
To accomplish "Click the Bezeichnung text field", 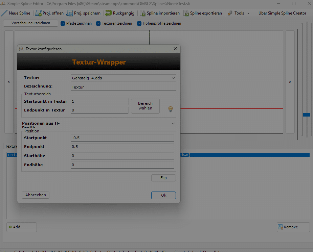I will (x=123, y=87).
